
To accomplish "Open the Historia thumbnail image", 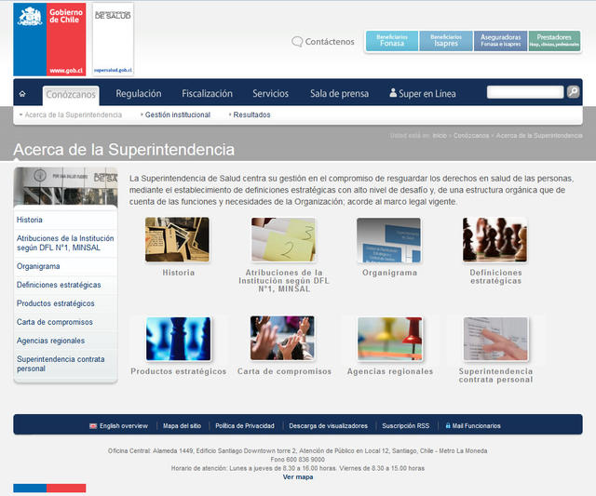I will [x=177, y=240].
